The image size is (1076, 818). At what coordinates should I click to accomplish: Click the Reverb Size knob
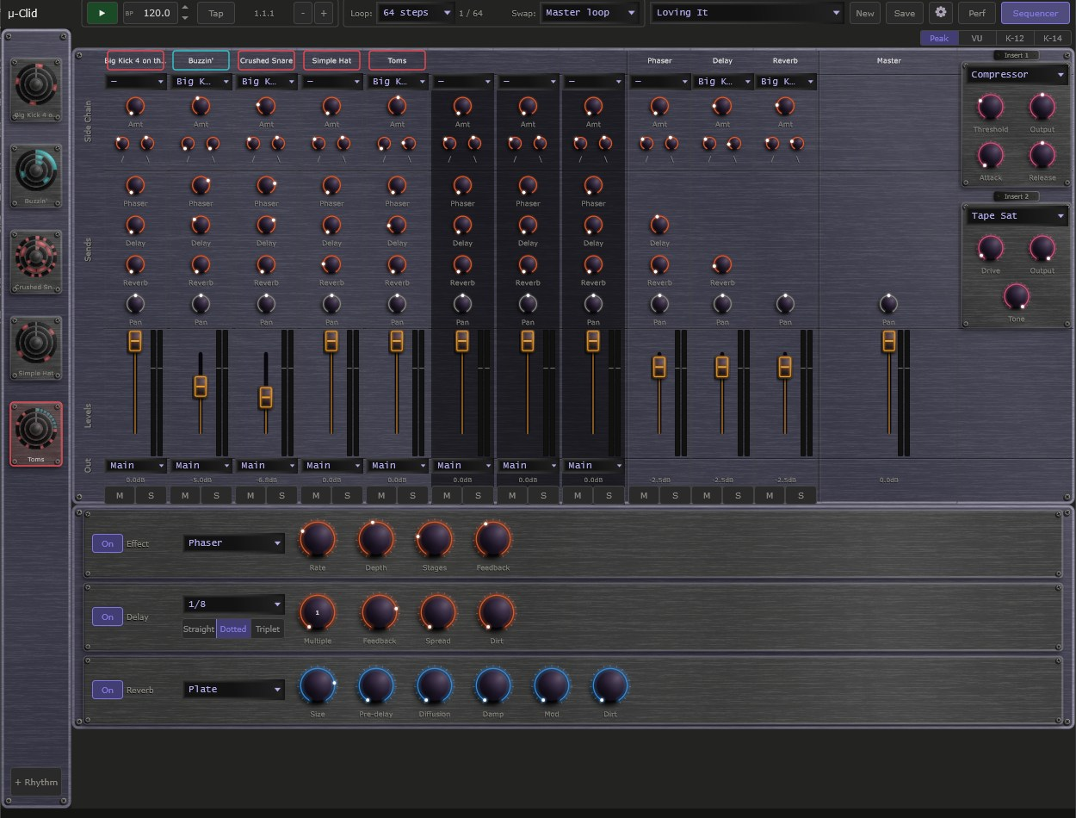click(x=318, y=686)
